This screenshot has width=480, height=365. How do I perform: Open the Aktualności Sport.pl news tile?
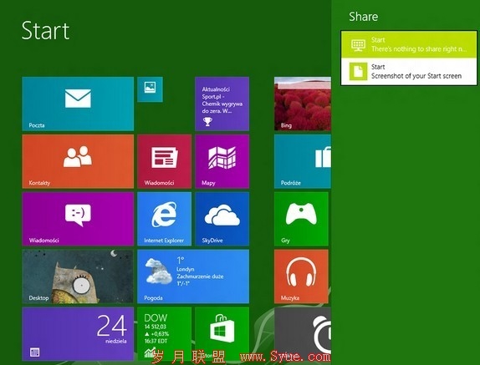click(222, 104)
